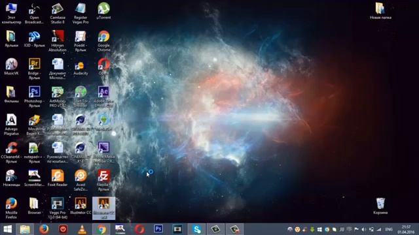Open the CCleaner64 shortcut

(x=11, y=152)
